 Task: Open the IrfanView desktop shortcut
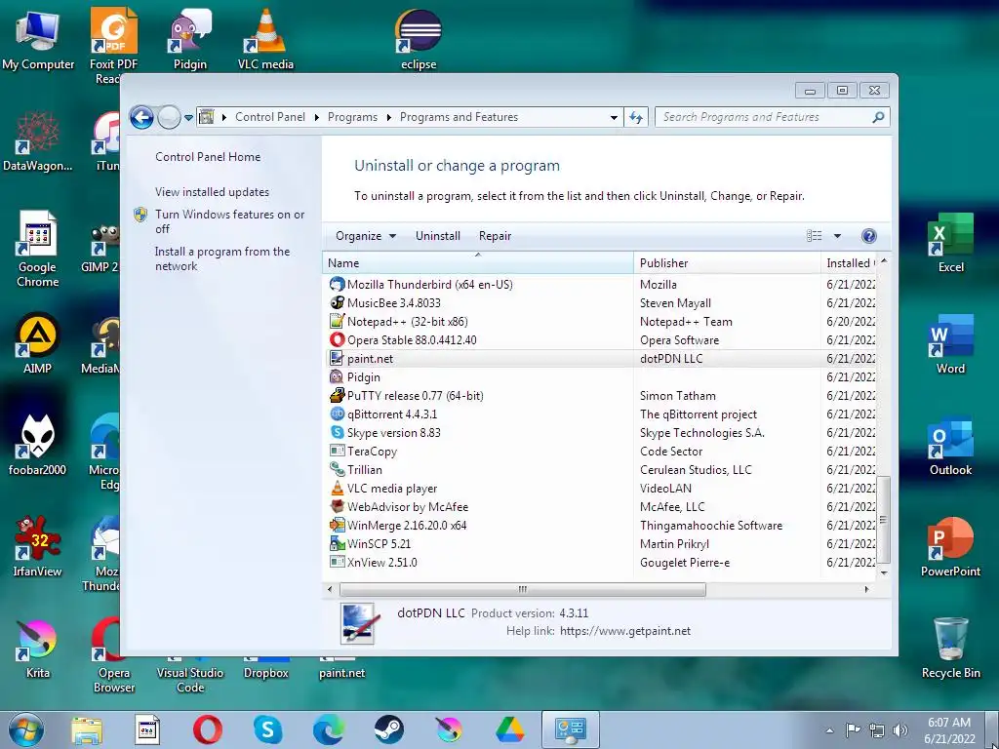[x=38, y=546]
